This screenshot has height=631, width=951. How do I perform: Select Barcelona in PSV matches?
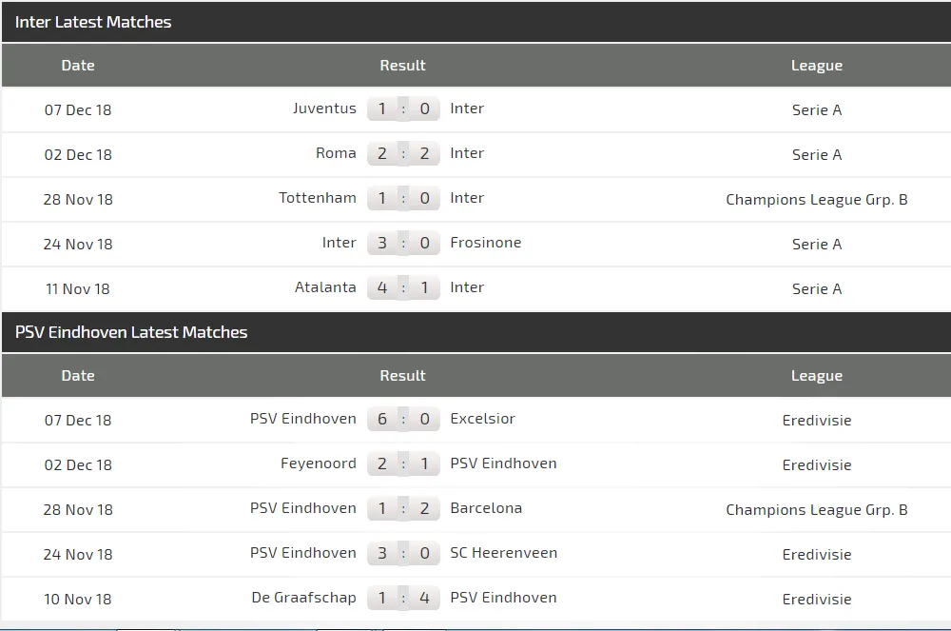(x=486, y=508)
